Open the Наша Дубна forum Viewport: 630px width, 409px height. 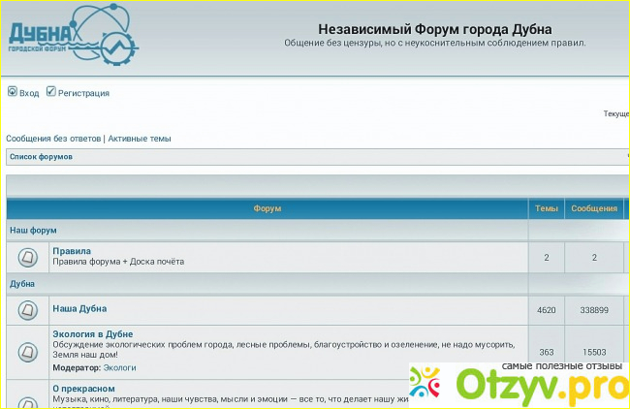point(79,308)
